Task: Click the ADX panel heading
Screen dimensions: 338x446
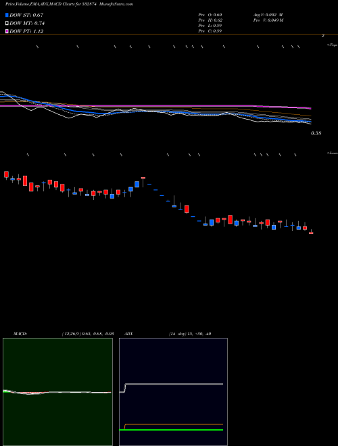Action: (128, 334)
